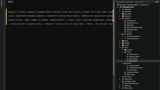This screenshot has width=160, height=90.
Task: Expand the Account views folder arrow
Action: coord(122,50)
